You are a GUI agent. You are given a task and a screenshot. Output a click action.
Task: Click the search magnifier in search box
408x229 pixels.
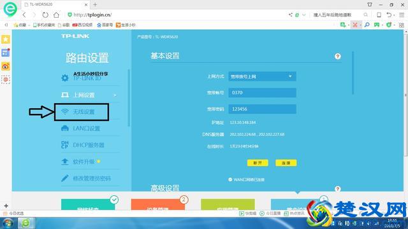365,15
